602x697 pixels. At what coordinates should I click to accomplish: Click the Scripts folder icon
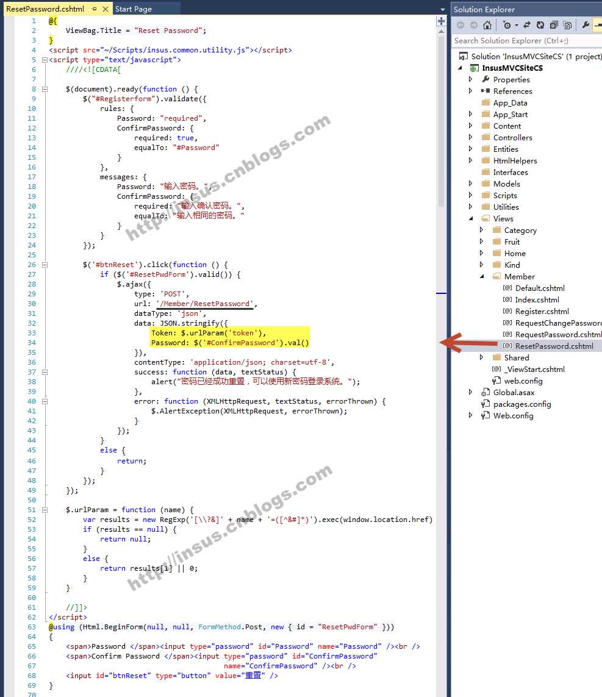[486, 195]
